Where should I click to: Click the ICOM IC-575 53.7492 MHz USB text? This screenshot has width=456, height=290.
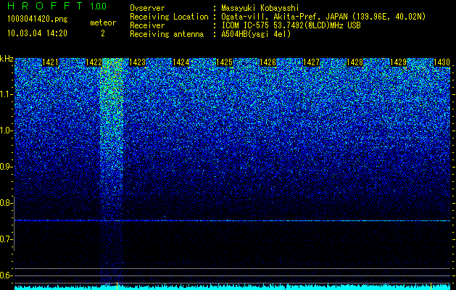pyautogui.click(x=291, y=25)
